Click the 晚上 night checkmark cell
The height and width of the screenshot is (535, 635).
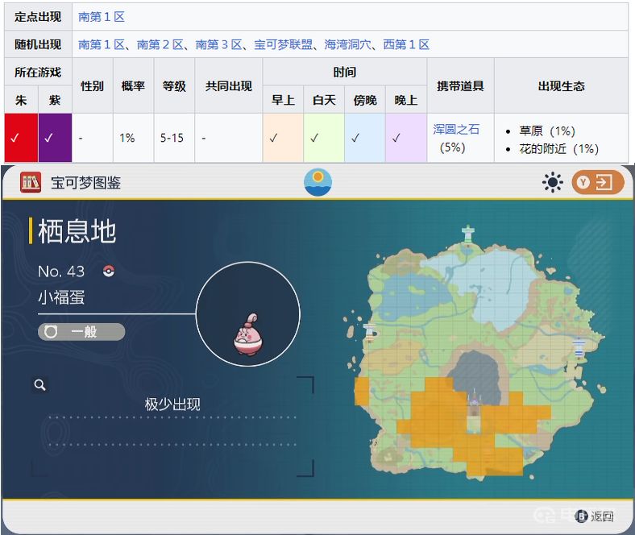click(x=406, y=138)
